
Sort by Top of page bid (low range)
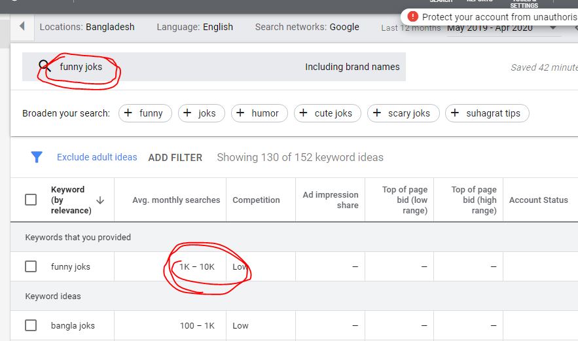pos(405,200)
